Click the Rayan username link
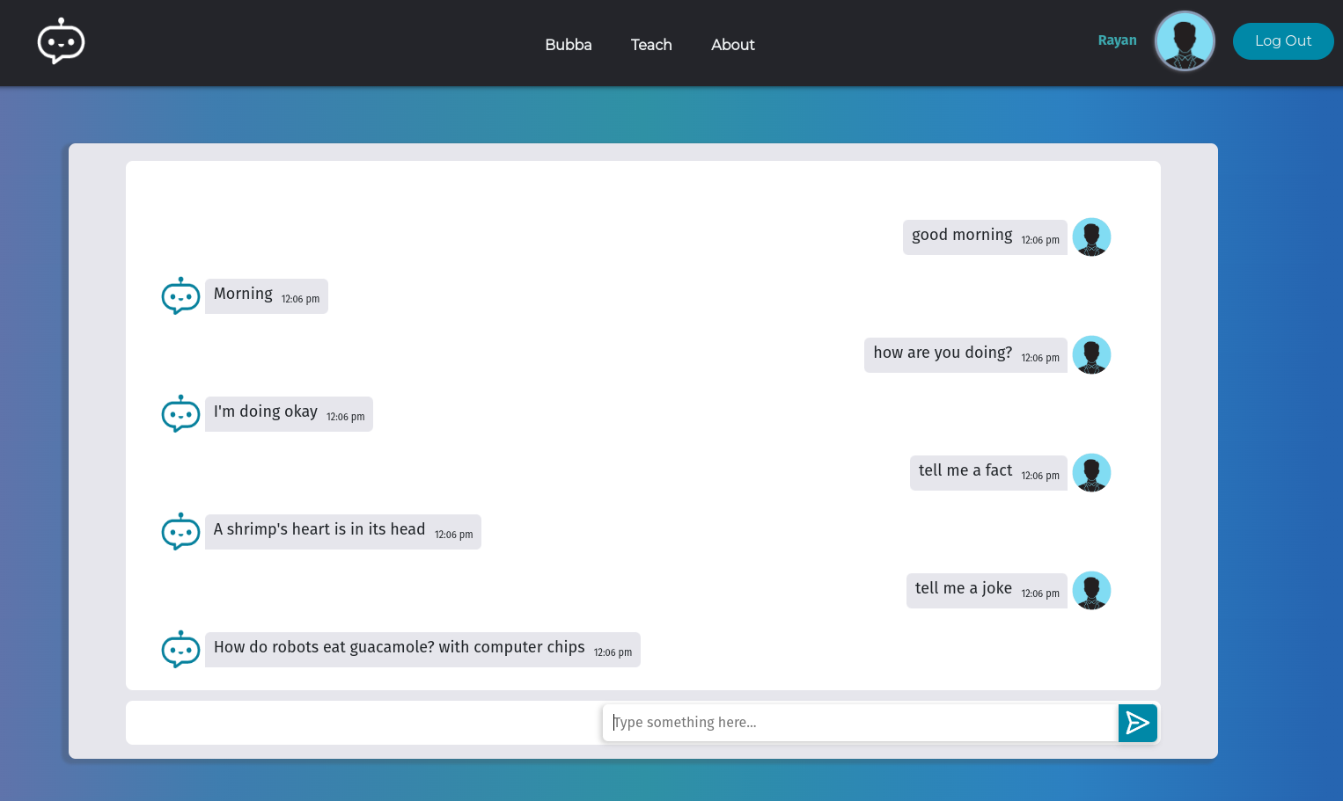1343x801 pixels. pos(1117,40)
